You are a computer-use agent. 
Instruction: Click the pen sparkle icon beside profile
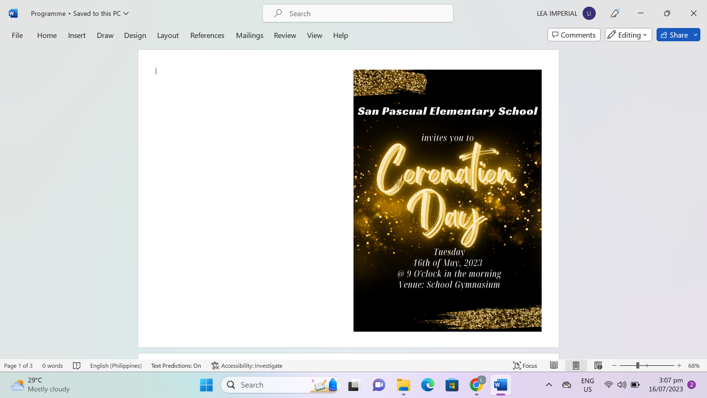(x=615, y=13)
